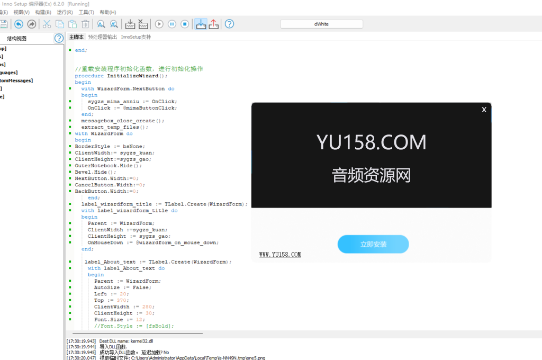Click the green marker beside extract_temp_files line
This screenshot has width=542, height=360.
(x=70, y=127)
